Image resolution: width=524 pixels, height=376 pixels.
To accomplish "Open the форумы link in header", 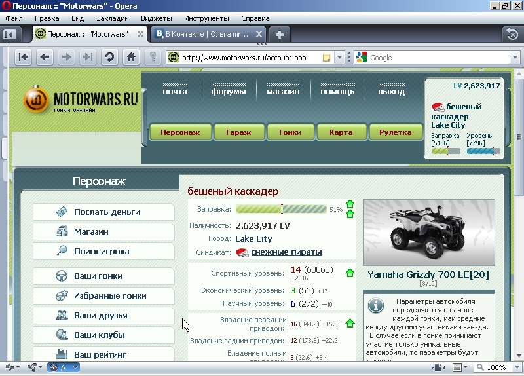I will click(x=229, y=91).
